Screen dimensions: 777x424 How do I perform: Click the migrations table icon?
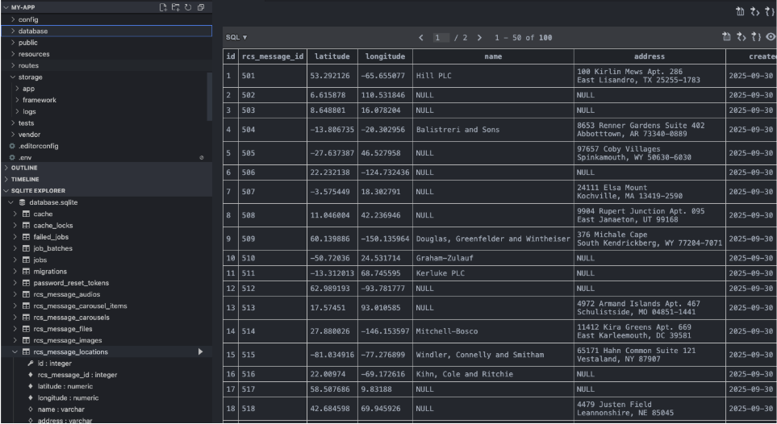pyautogui.click(x=27, y=272)
